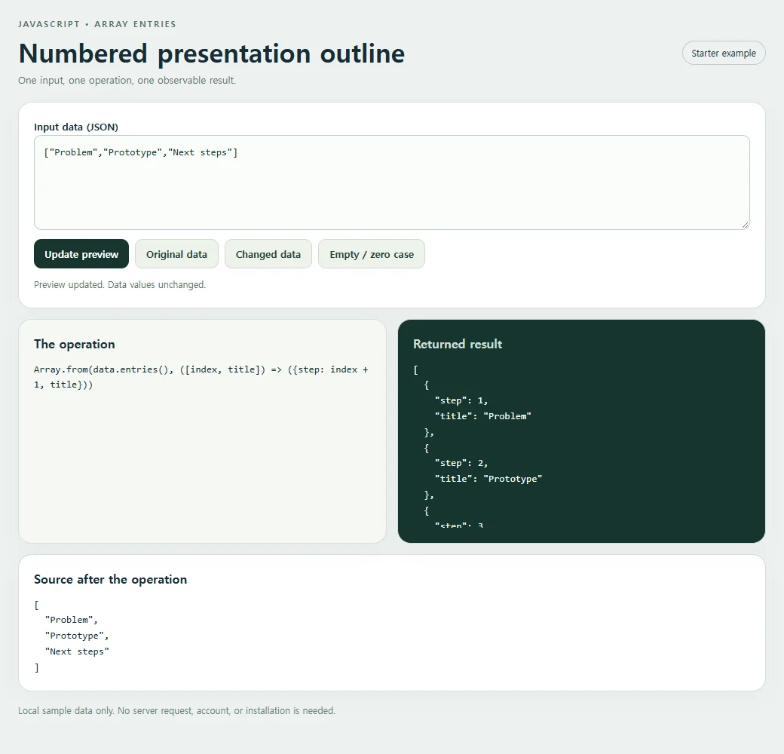Load the Original data preset
This screenshot has height=754, width=784.
(x=176, y=254)
